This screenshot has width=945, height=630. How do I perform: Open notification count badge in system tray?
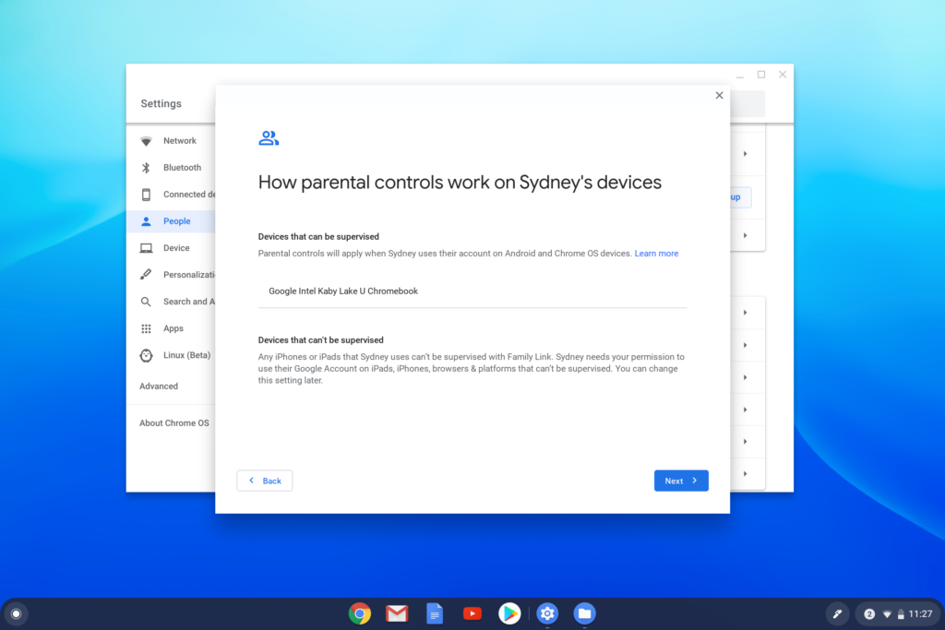tap(869, 613)
